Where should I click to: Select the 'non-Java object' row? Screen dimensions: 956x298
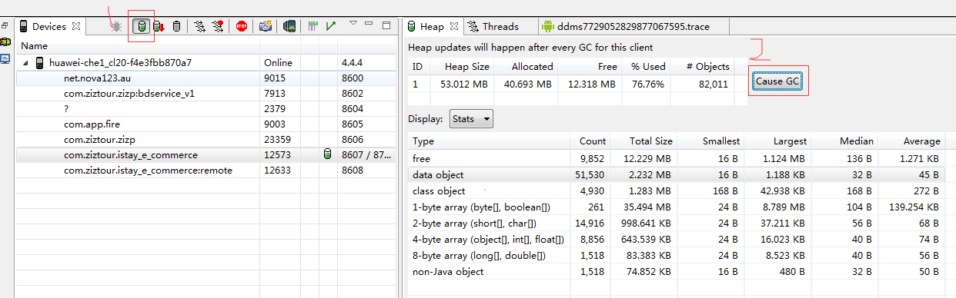677,271
